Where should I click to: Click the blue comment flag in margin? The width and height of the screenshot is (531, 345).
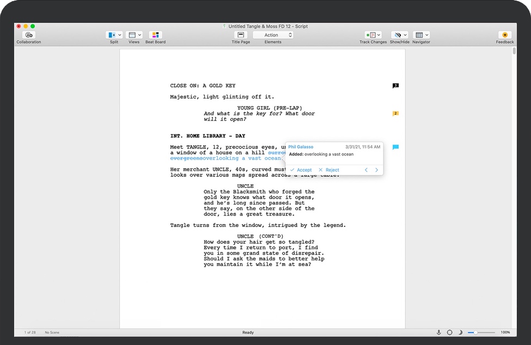(x=395, y=147)
